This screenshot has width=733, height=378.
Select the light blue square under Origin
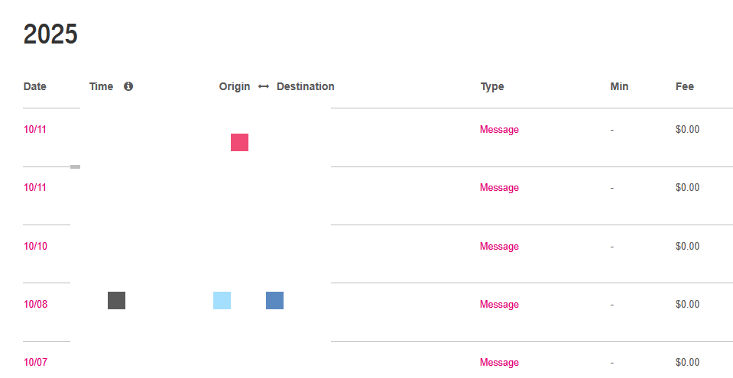click(222, 300)
